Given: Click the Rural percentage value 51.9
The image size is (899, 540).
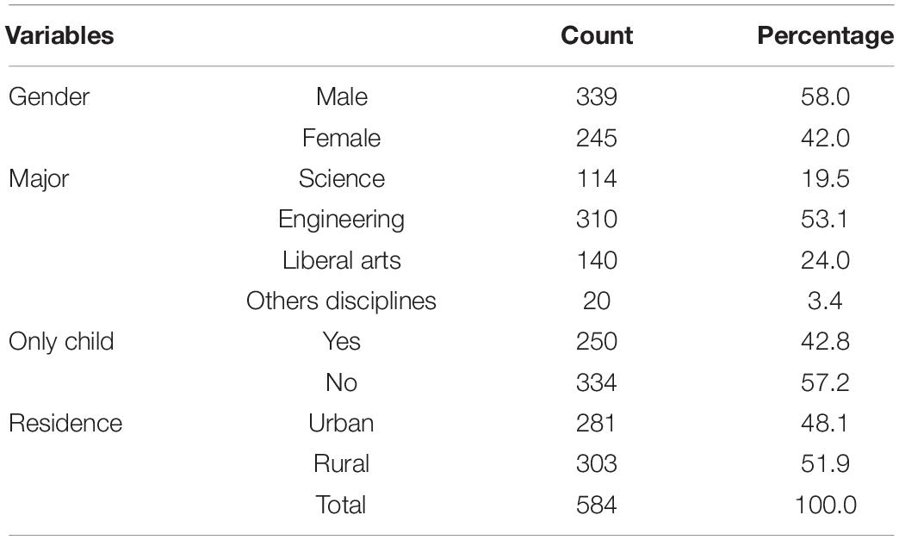Looking at the screenshot, I should [x=825, y=463].
